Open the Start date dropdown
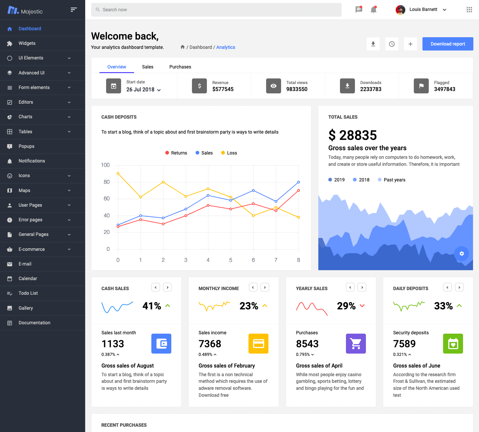 pos(143,90)
